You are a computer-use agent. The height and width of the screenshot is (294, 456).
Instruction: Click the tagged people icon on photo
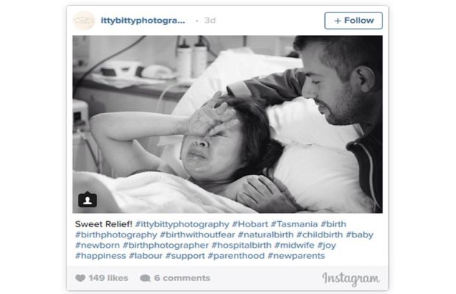pyautogui.click(x=88, y=200)
